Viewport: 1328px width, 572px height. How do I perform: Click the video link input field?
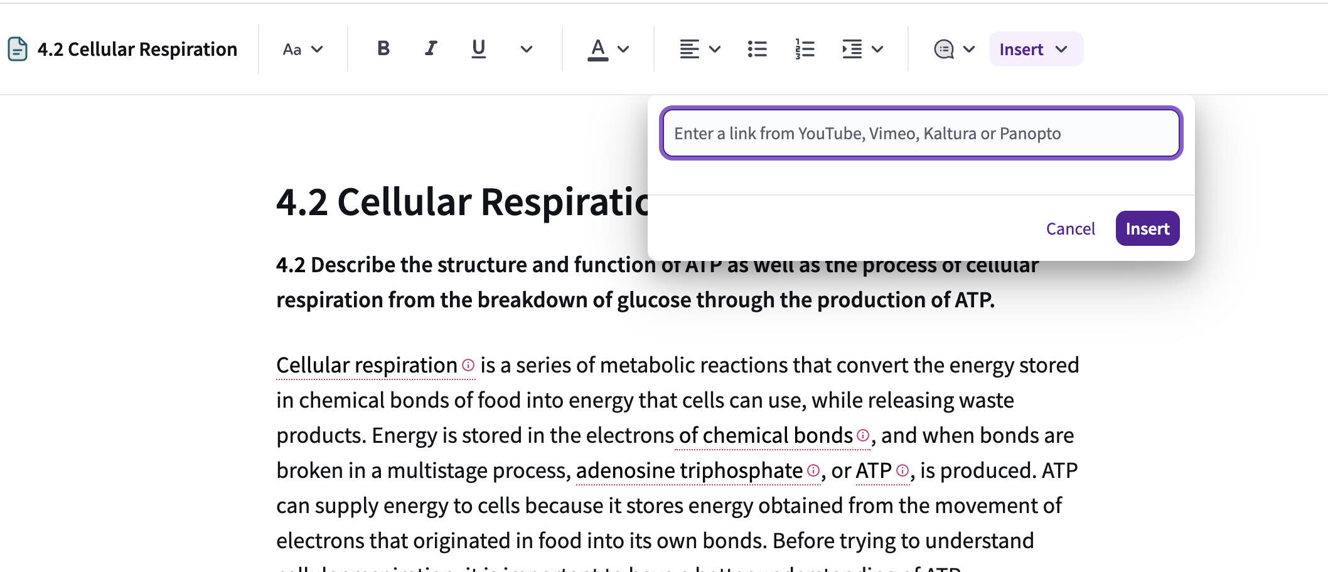tap(921, 133)
